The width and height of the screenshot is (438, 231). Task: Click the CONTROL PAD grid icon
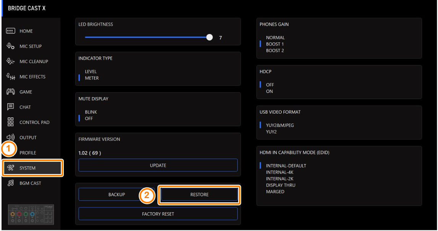11,122
